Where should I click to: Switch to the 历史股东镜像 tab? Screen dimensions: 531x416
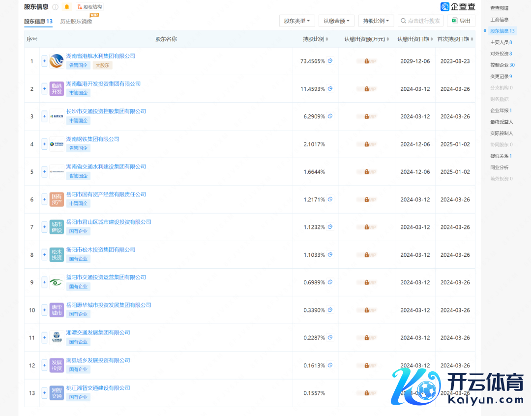pos(76,22)
